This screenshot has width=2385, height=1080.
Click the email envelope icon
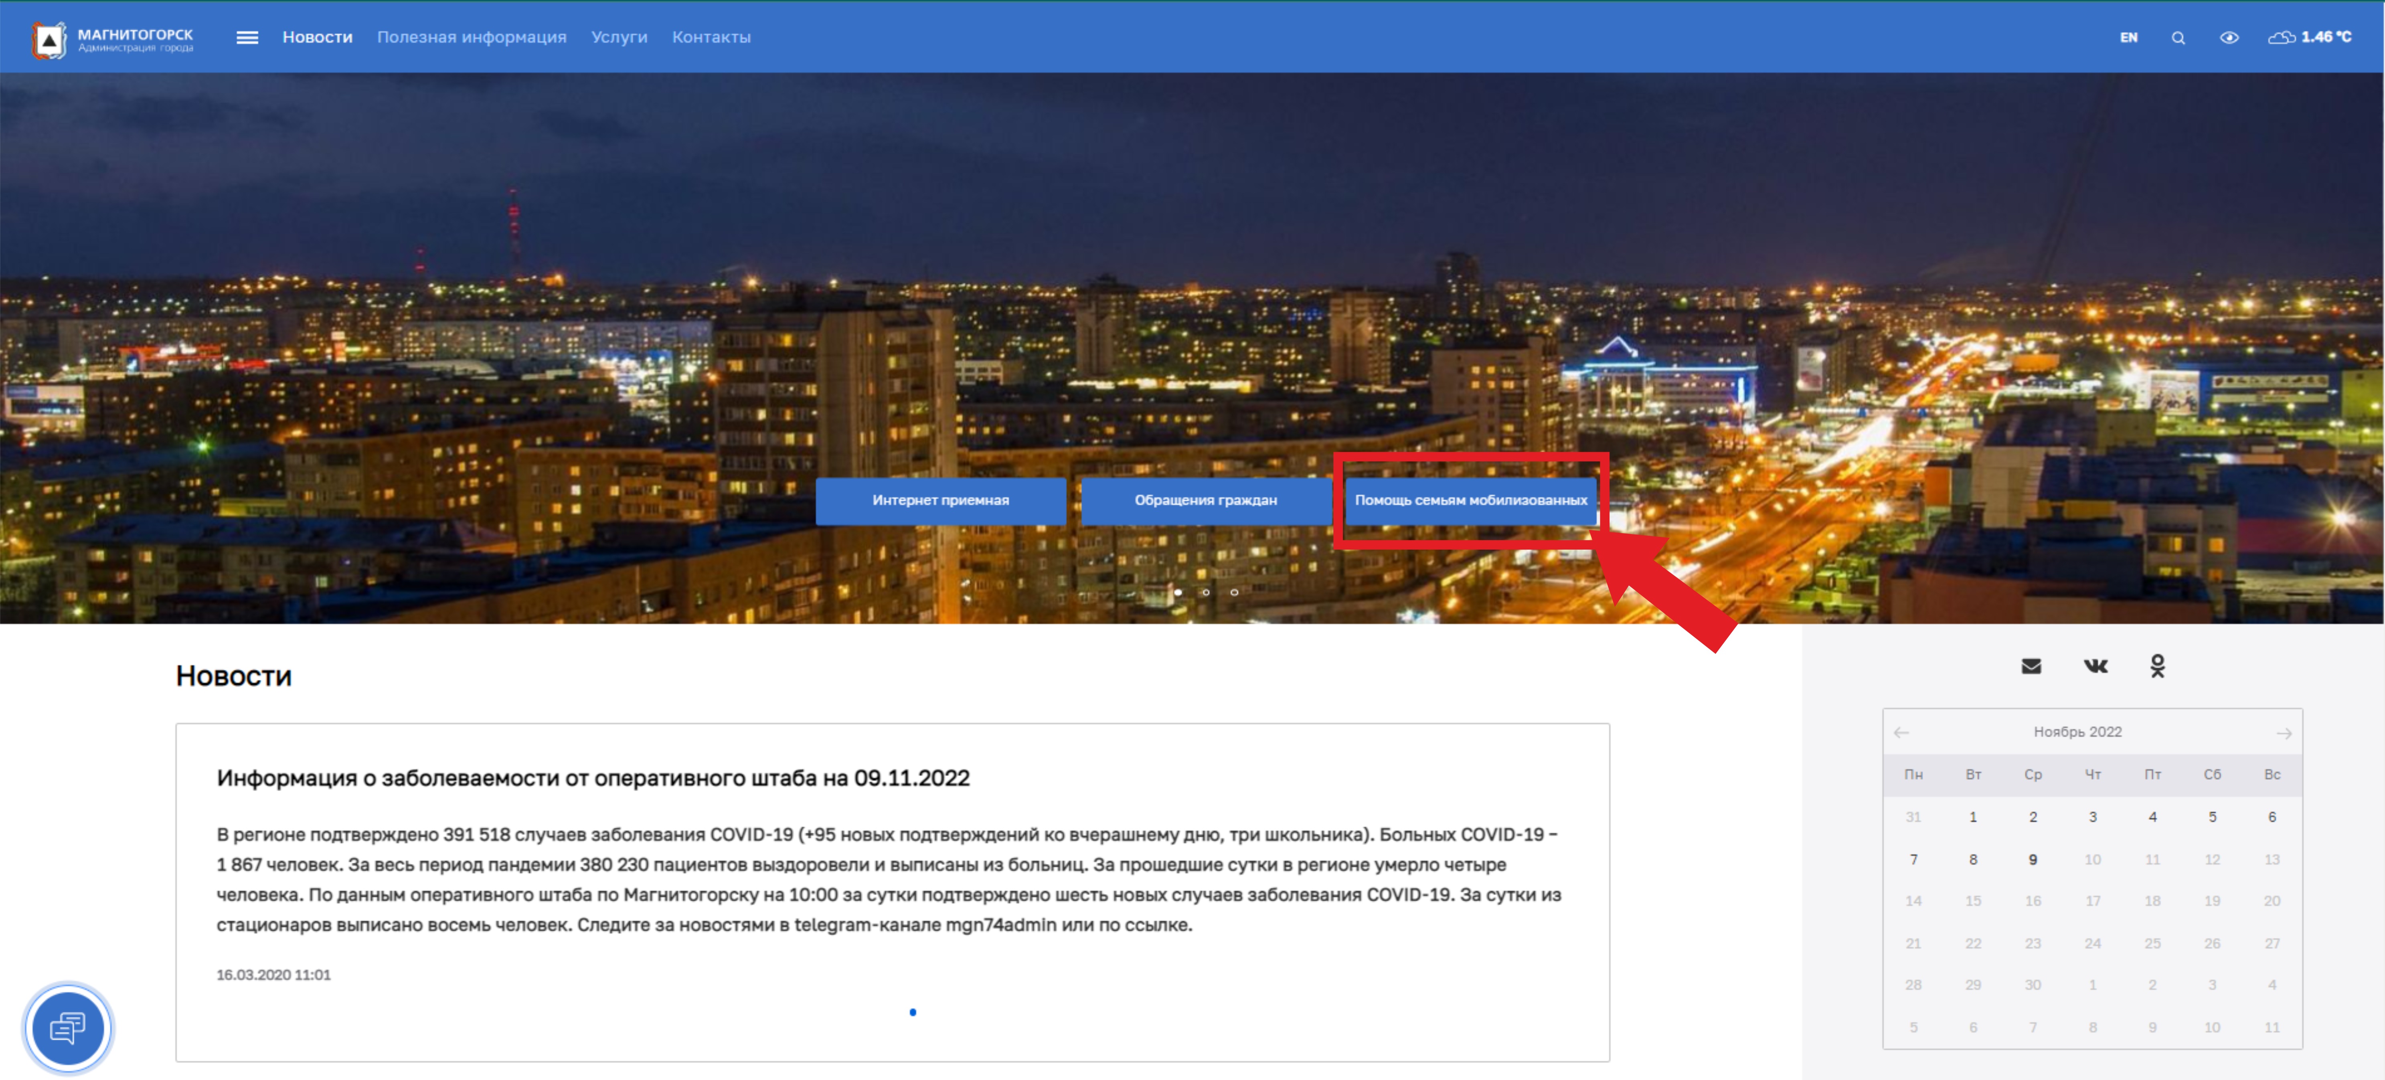pos(2031,666)
